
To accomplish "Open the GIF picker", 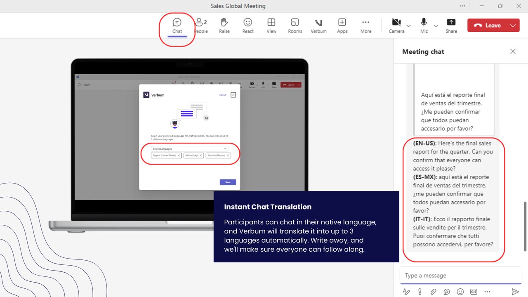I will [x=474, y=292].
